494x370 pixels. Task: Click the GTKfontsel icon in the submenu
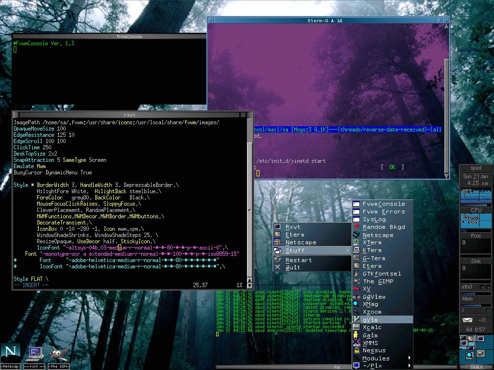(357, 274)
